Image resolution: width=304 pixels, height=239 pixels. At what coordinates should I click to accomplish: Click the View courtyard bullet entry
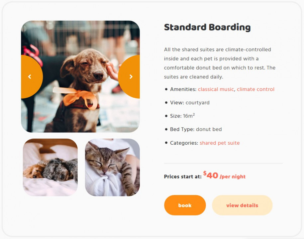189,103
